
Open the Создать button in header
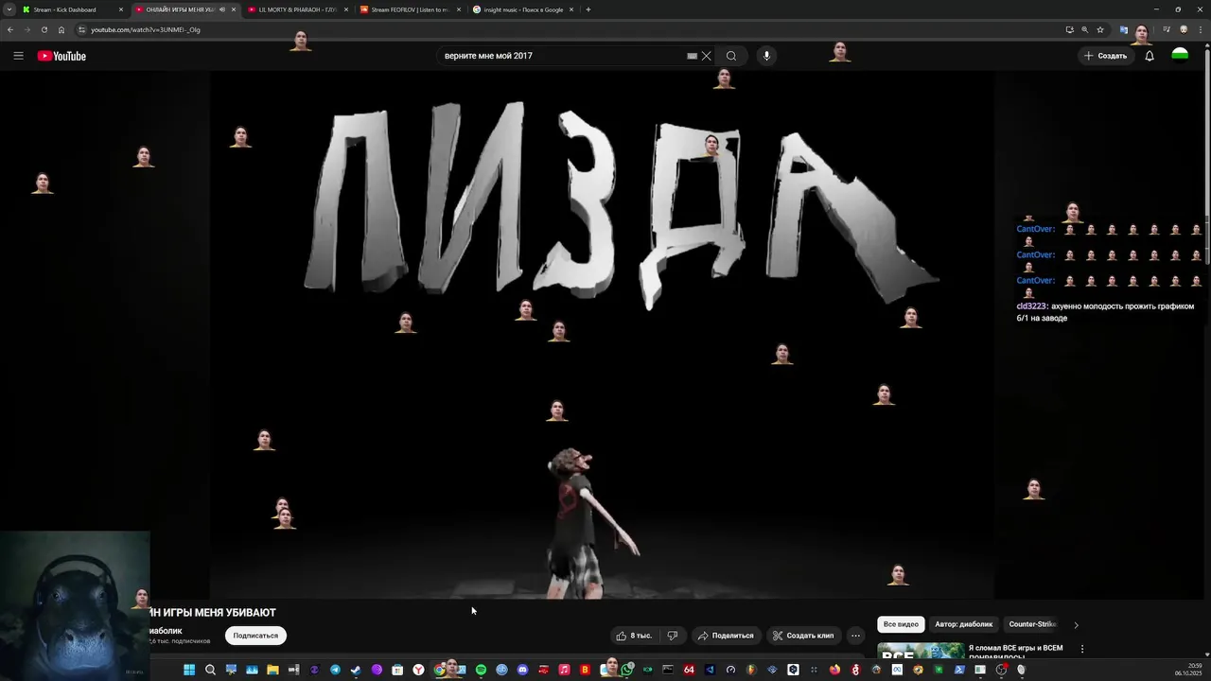tap(1106, 56)
